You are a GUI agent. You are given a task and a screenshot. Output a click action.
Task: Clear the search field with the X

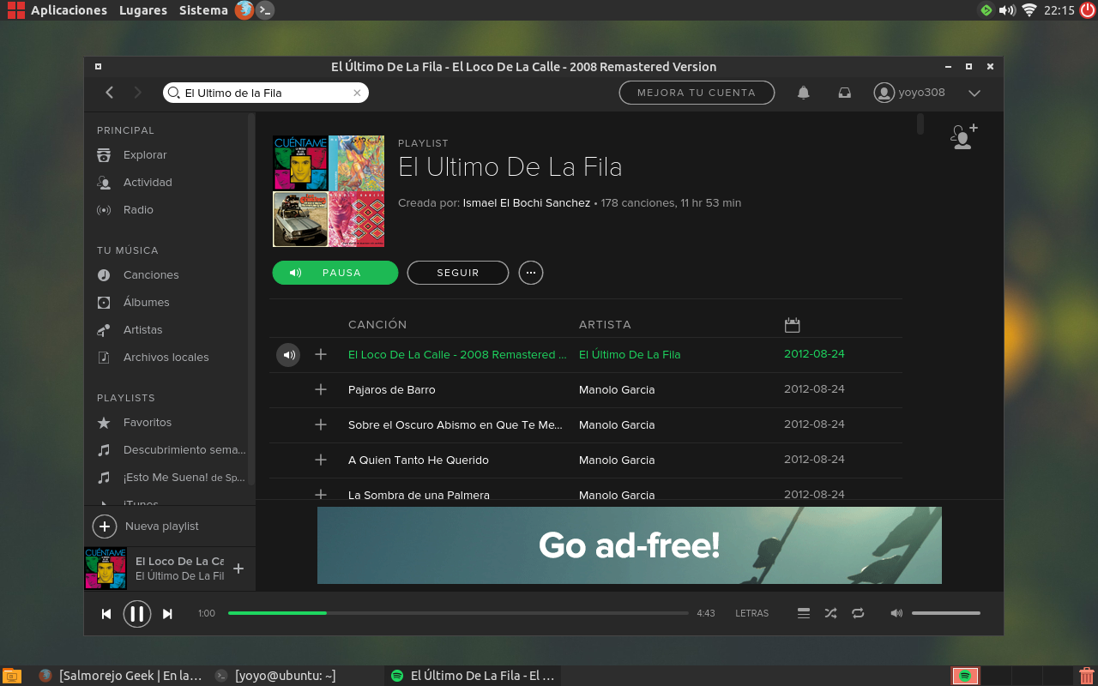tap(358, 93)
